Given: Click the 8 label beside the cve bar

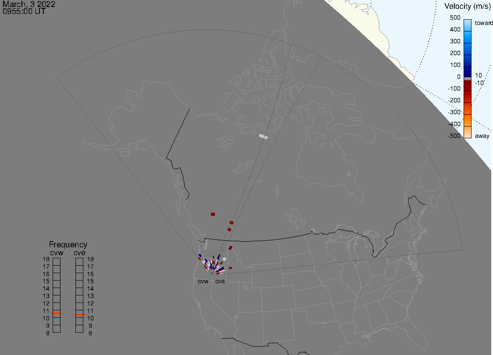Looking at the screenshot, I should (x=90, y=333).
